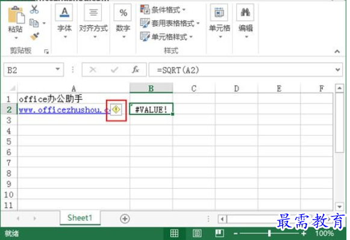Switch to Page Layout view icon

pyautogui.click(x=197, y=233)
